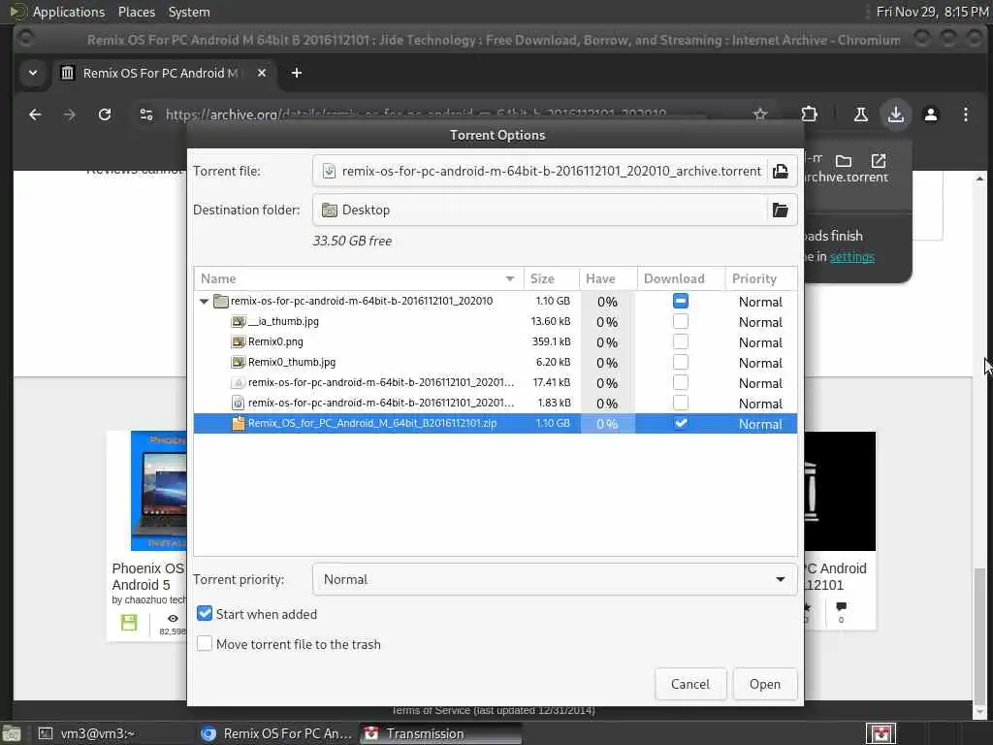Viewport: 993px width, 745px height.
Task: Click the Phoenix OS thumbnail image
Action: pyautogui.click(x=158, y=491)
